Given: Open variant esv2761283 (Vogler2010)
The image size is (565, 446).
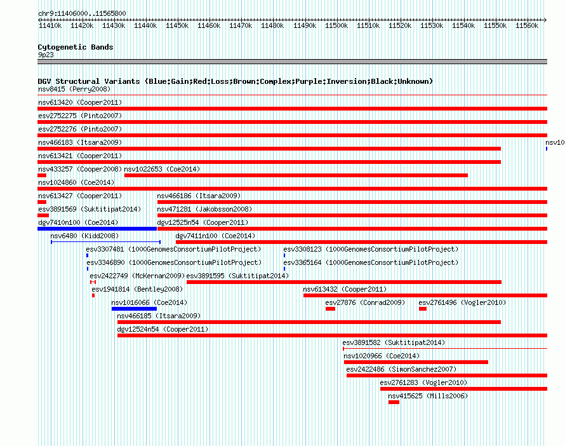Looking at the screenshot, I should click(x=423, y=382).
